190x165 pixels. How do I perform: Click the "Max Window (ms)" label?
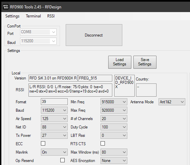(x=85, y=152)
